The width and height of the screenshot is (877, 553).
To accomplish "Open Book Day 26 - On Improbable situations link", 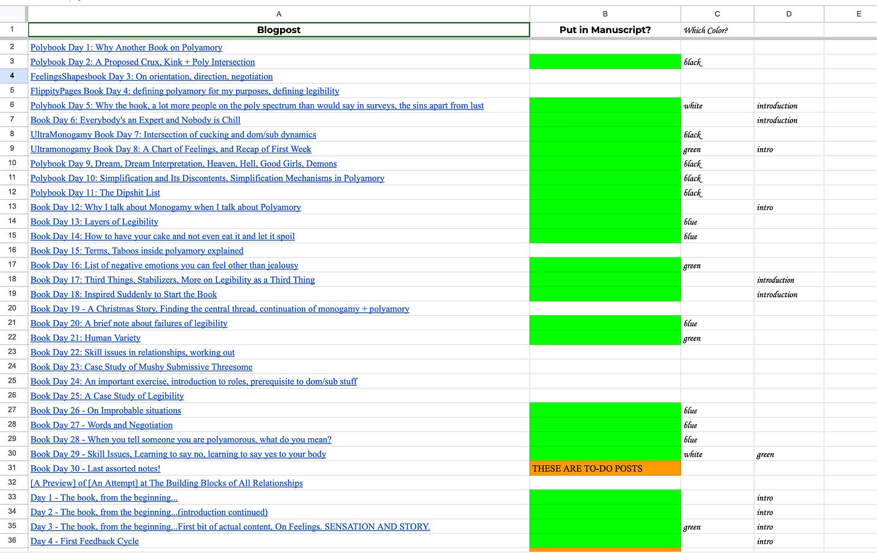I will pyautogui.click(x=106, y=410).
